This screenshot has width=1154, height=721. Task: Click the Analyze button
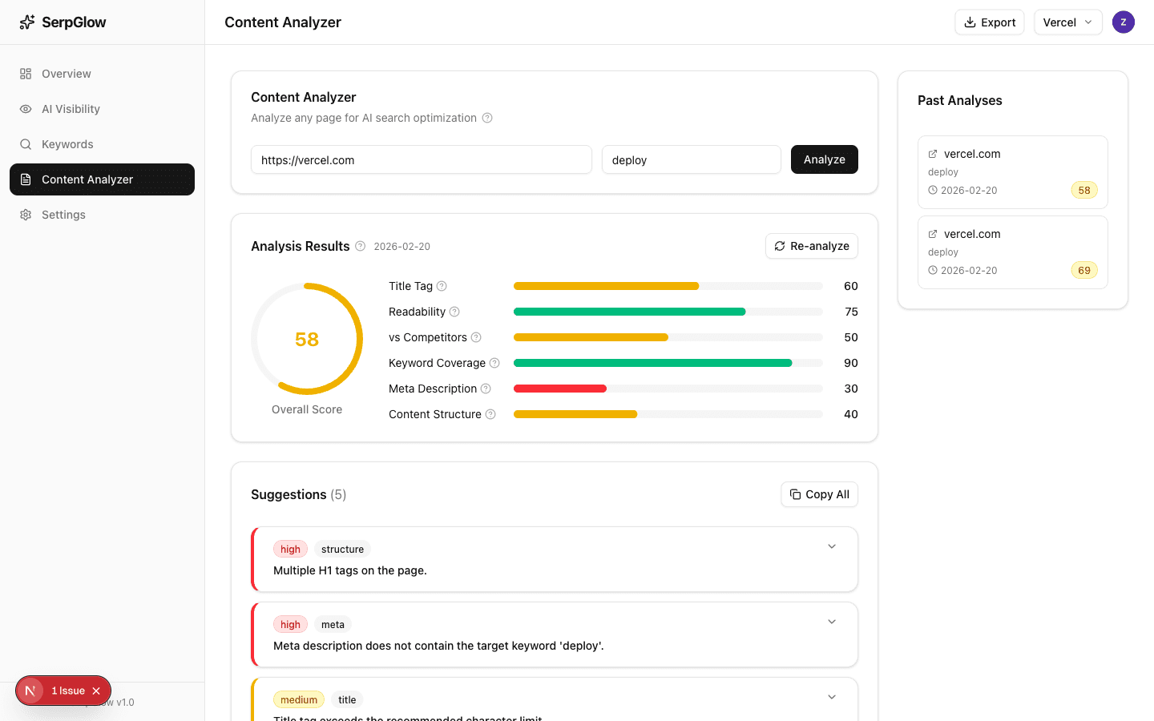pos(824,159)
